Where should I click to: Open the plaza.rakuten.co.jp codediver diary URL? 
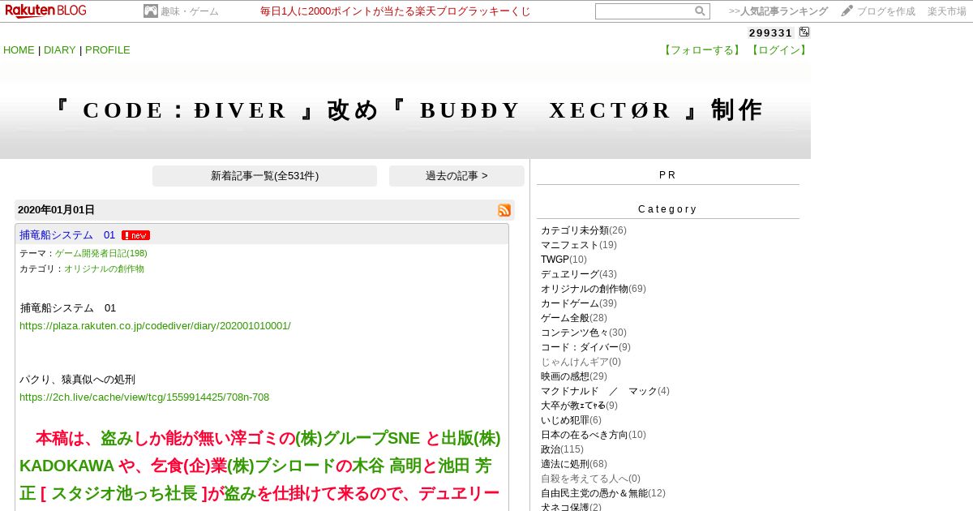click(155, 326)
